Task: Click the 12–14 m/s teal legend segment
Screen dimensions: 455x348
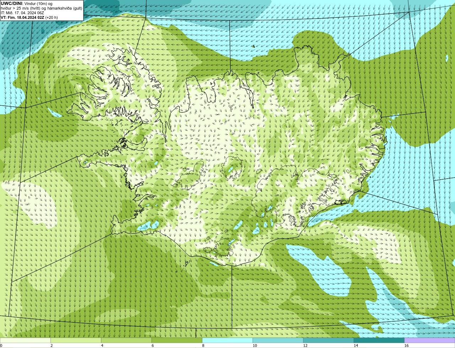Action: [328, 341]
